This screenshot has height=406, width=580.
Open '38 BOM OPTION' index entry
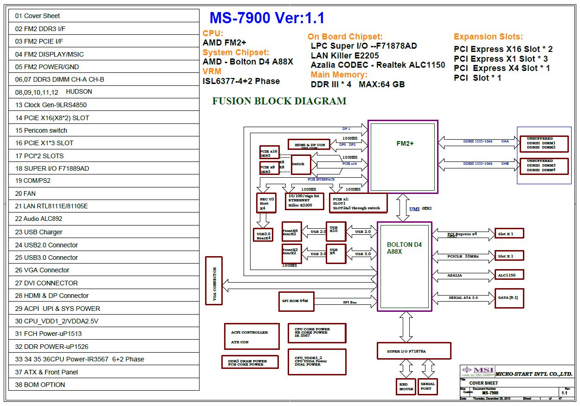pyautogui.click(x=104, y=385)
